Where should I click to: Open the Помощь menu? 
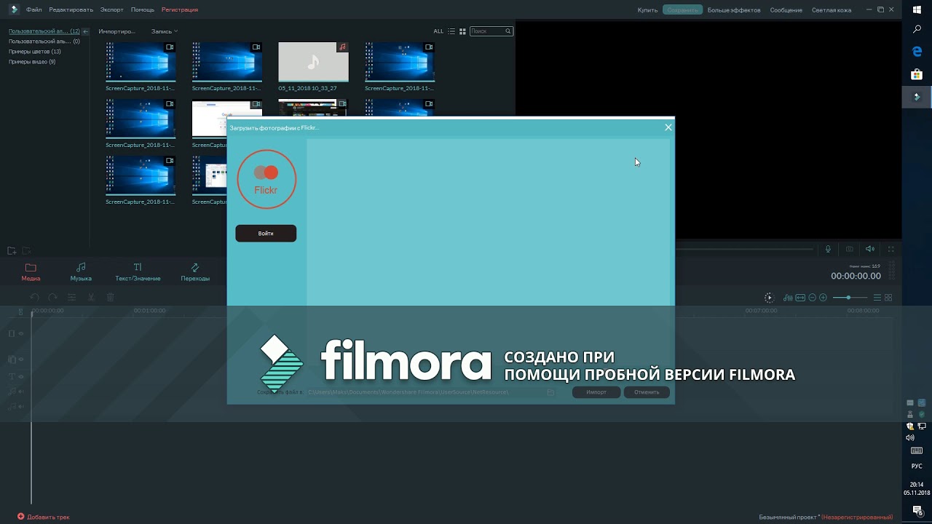tap(143, 10)
